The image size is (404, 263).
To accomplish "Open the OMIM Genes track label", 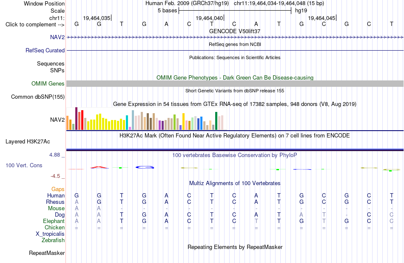I will point(48,83).
